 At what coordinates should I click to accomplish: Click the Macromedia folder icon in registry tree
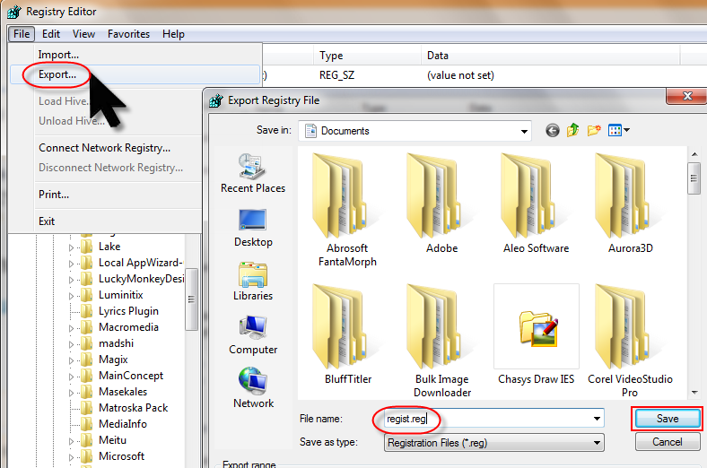pos(86,327)
